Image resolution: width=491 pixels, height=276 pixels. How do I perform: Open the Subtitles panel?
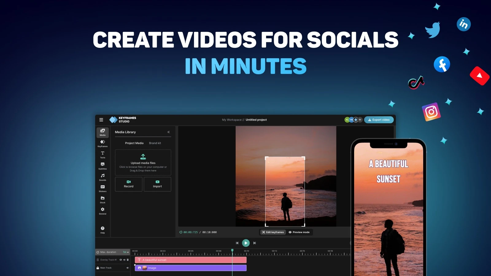coord(102,166)
